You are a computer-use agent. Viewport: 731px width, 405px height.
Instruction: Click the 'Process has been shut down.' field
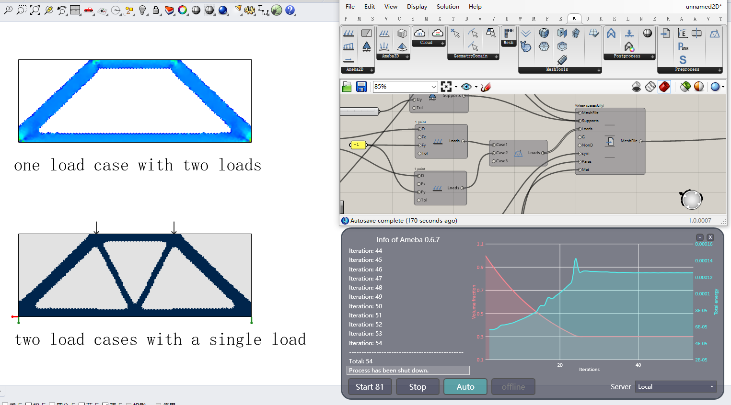click(408, 371)
